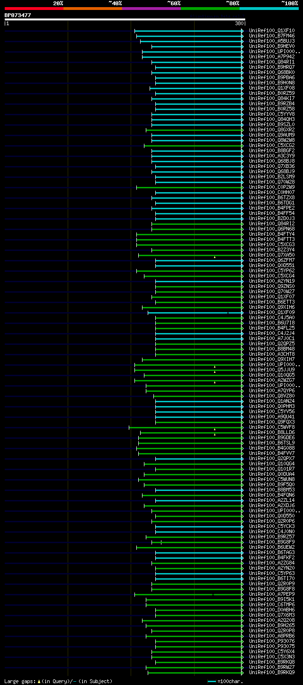This screenshot has width=303, height=685.
Task: Select the UniRef100_B2LSM9 label
Action: click(x=272, y=177)
